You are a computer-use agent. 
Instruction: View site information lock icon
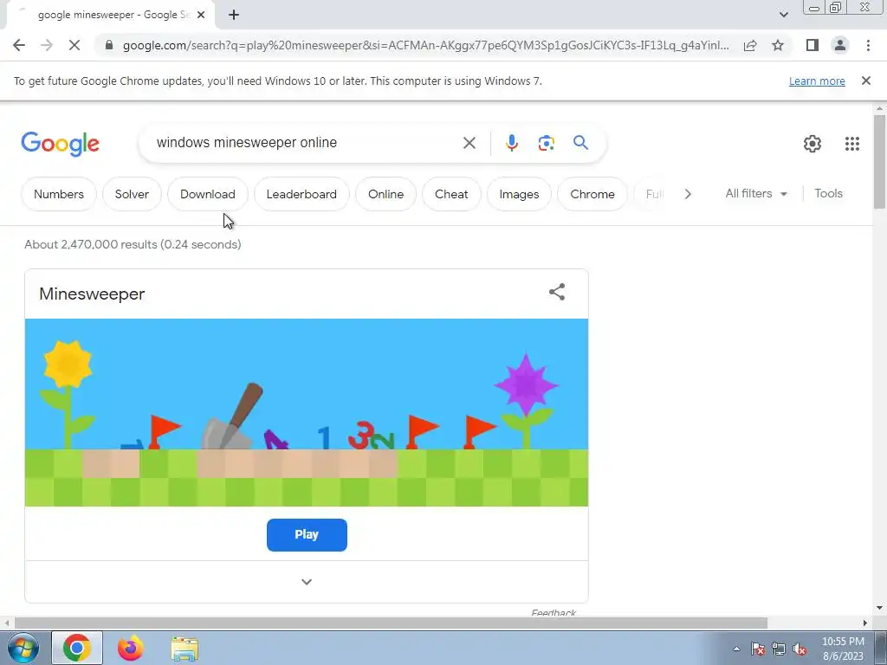point(109,45)
